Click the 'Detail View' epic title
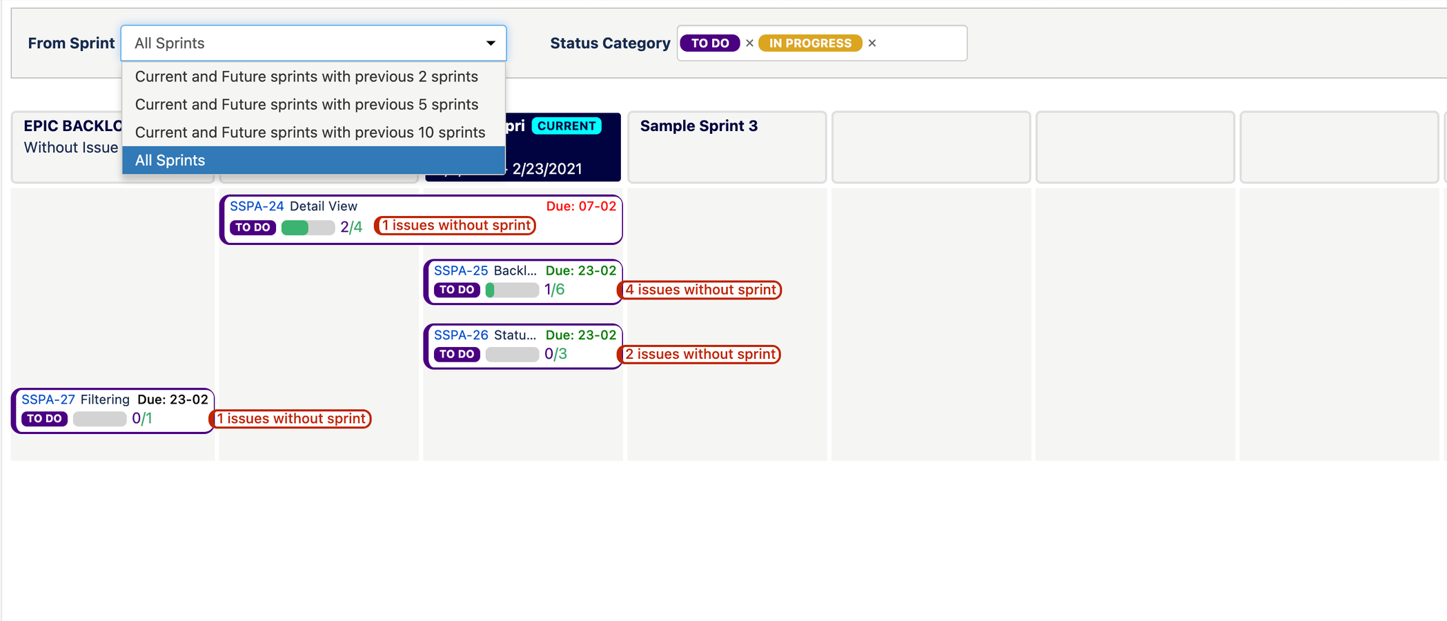This screenshot has height=621, width=1447. (324, 206)
